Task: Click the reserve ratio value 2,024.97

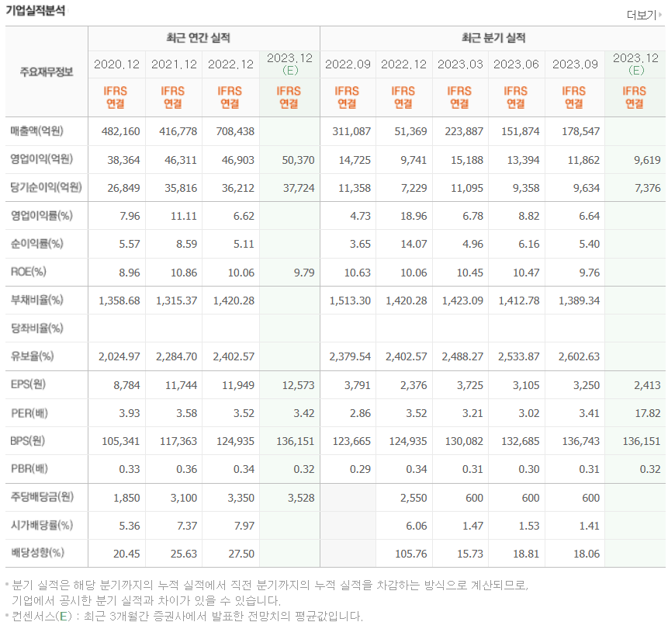Action: [x=119, y=356]
